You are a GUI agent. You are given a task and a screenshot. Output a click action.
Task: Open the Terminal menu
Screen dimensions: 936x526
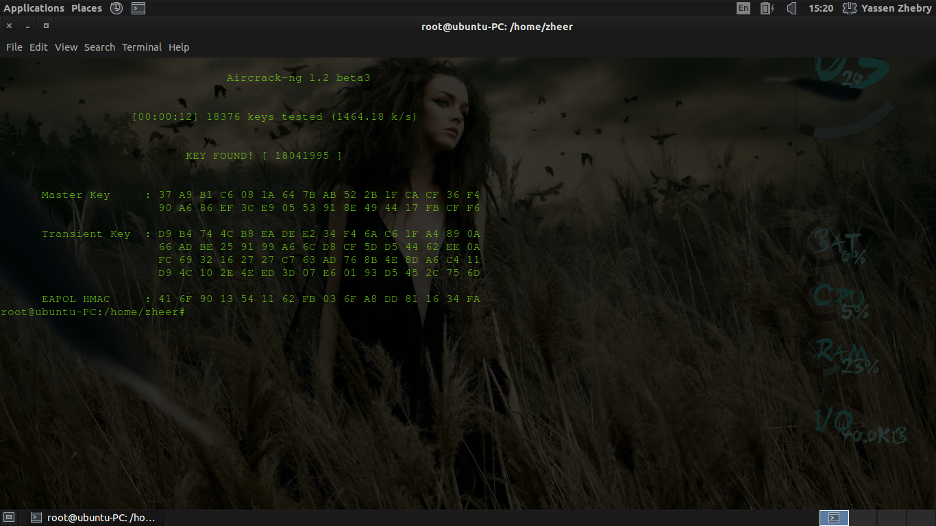pyautogui.click(x=142, y=47)
